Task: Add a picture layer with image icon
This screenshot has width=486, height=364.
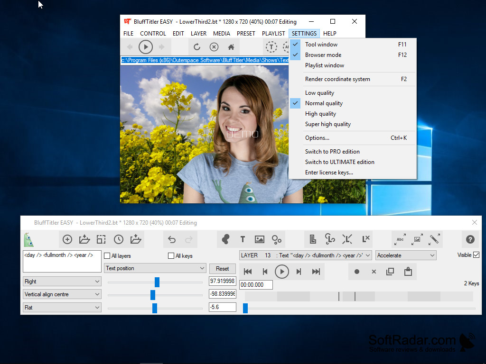Action: coord(260,239)
